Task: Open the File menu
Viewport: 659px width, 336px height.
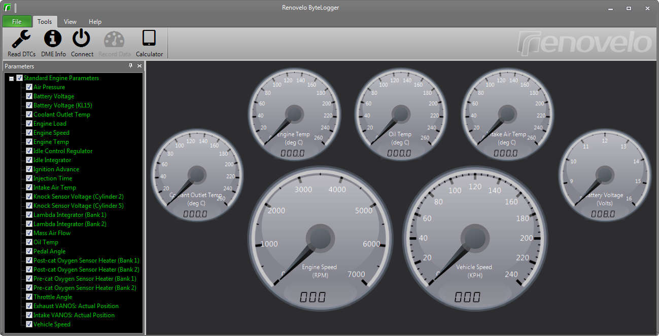Action: (x=17, y=21)
